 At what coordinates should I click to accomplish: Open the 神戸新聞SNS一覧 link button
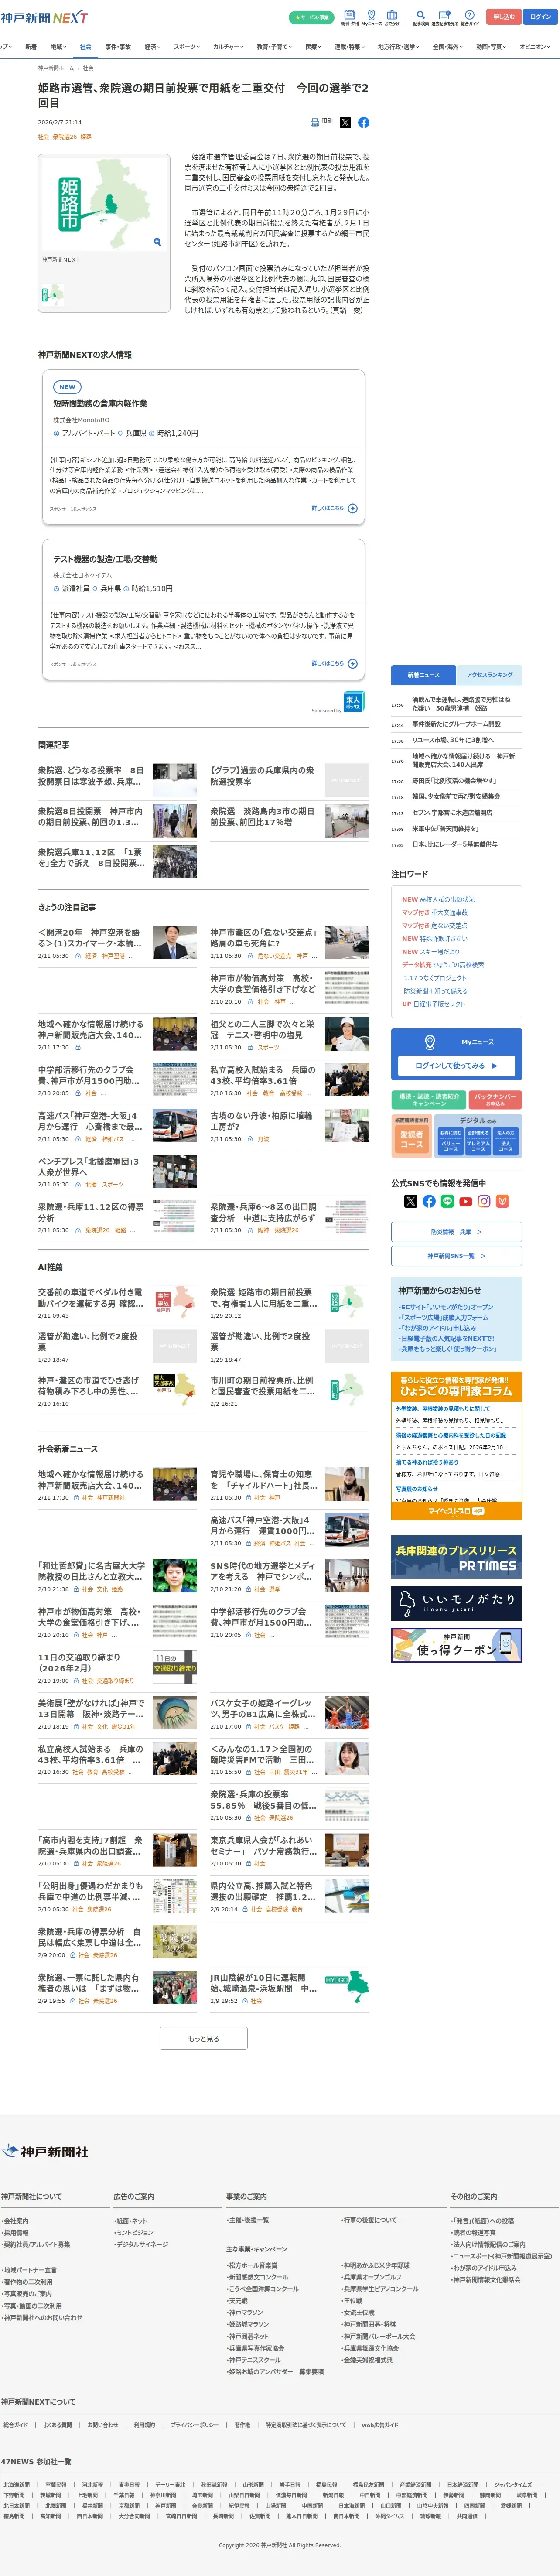tap(456, 1256)
